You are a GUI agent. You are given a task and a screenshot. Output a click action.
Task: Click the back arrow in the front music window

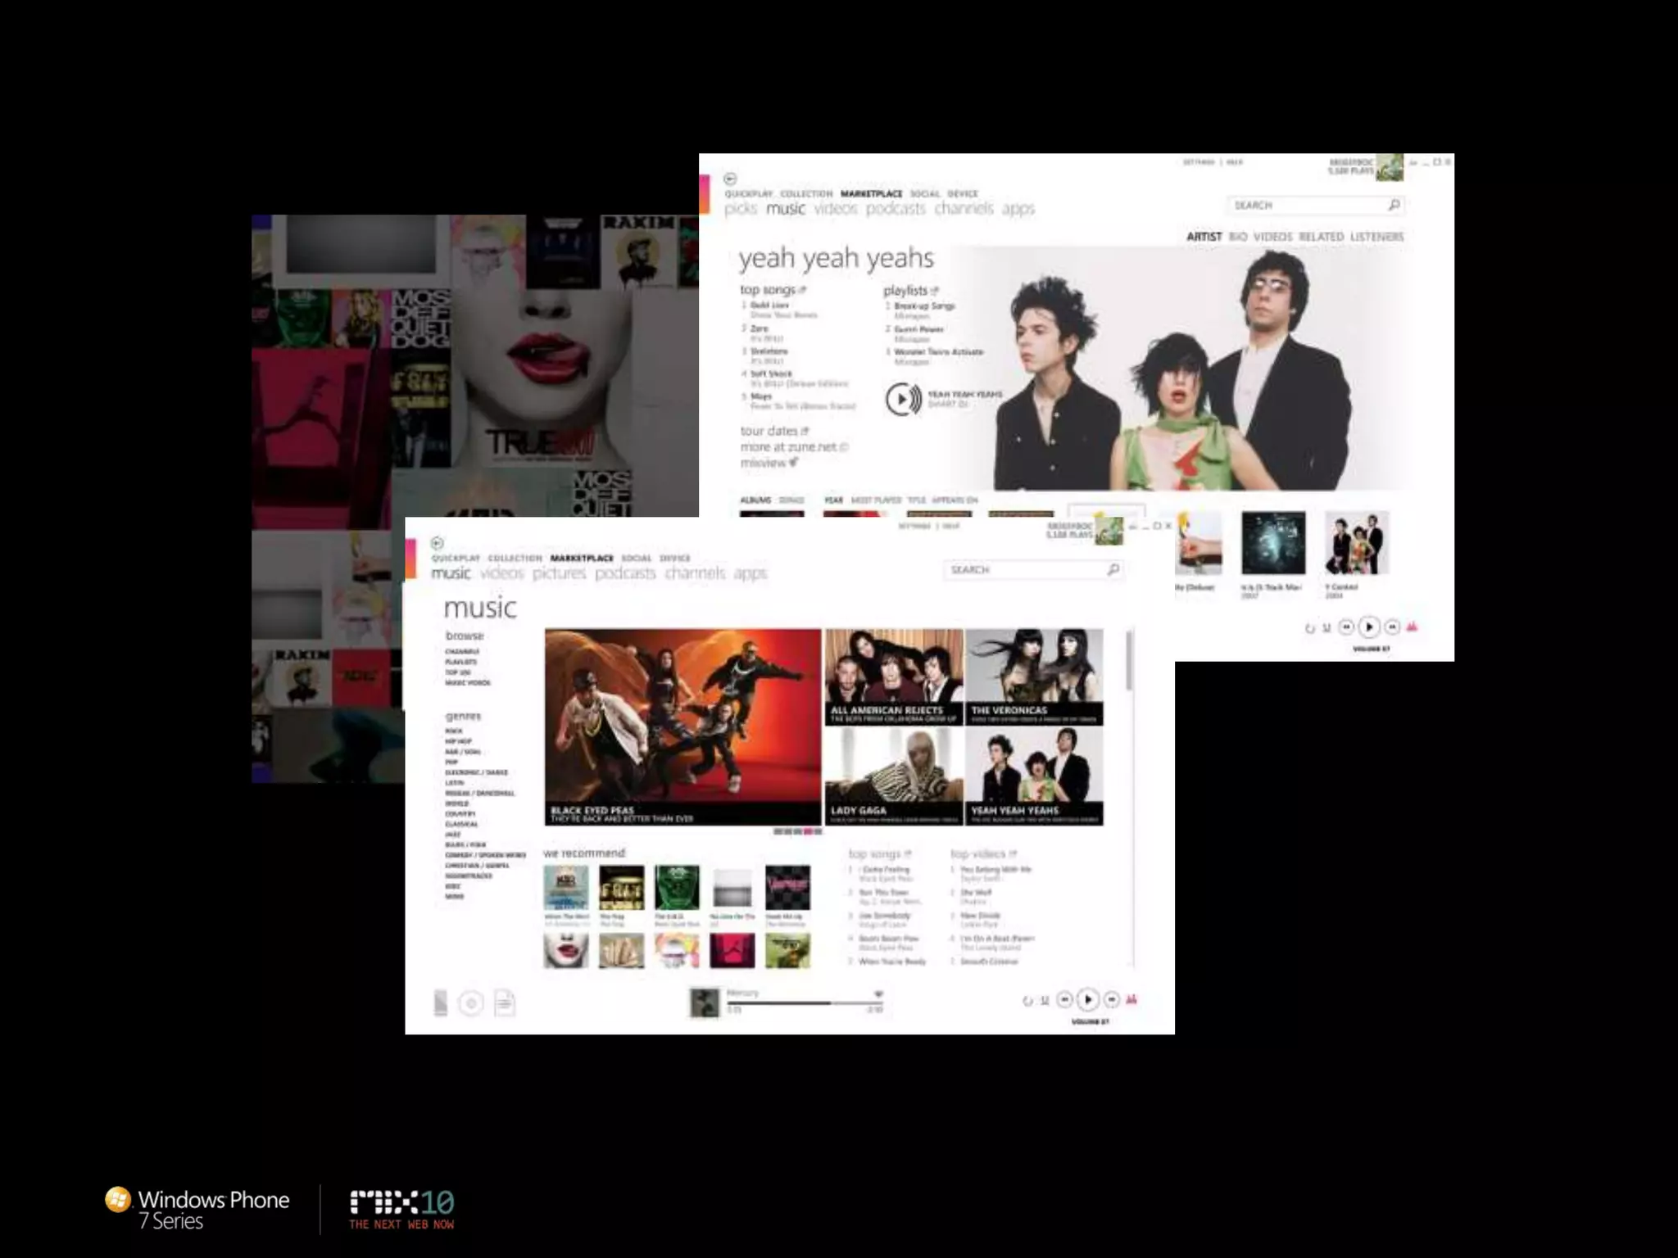point(438,543)
